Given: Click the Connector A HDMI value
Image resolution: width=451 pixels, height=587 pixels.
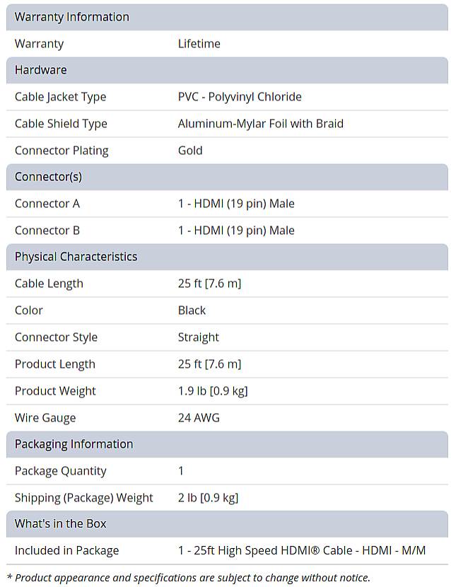Looking at the screenshot, I should tap(236, 204).
